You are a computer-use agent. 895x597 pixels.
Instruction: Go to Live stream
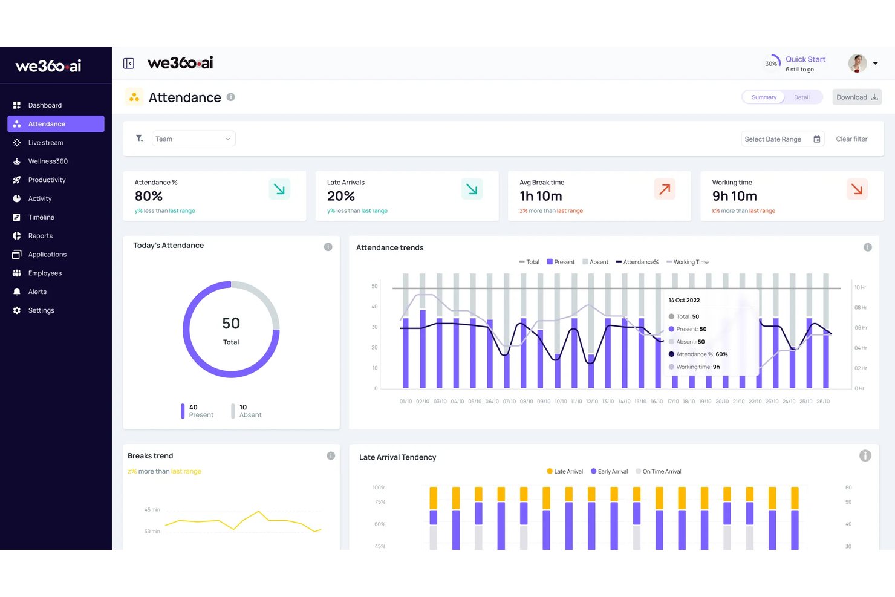click(56, 143)
